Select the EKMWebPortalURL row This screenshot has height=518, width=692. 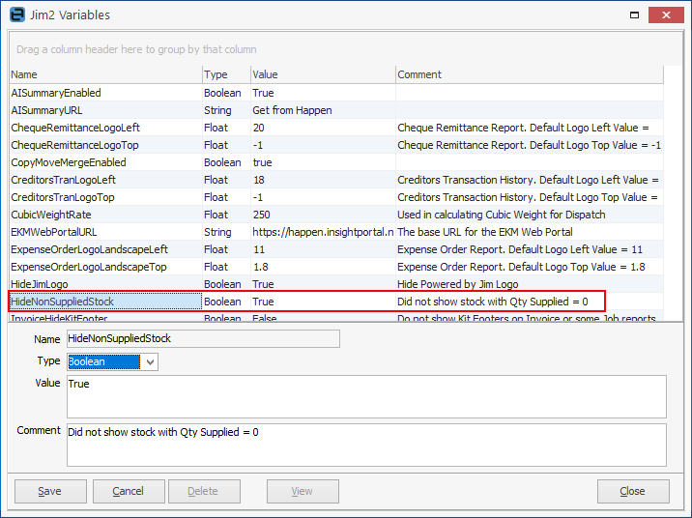point(336,232)
